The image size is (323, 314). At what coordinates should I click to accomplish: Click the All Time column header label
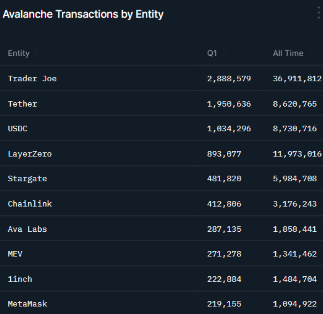tap(288, 53)
